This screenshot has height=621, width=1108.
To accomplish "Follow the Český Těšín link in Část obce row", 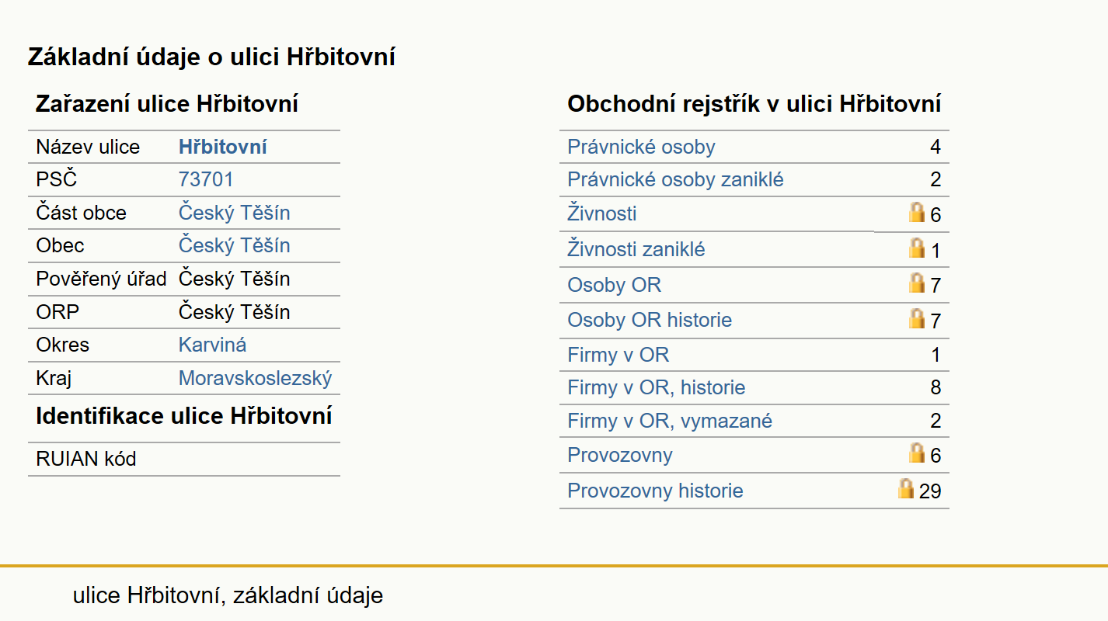I will 235,213.
